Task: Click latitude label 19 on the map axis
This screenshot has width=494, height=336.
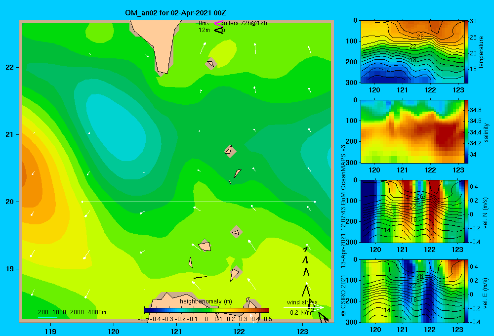Action: tap(10, 269)
